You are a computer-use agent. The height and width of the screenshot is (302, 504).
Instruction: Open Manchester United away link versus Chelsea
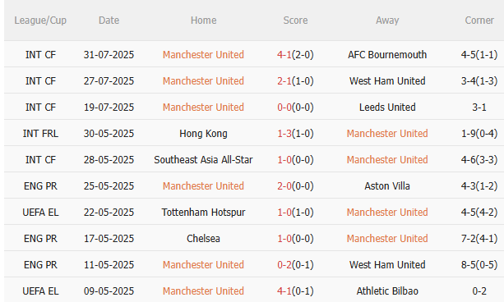387,239
